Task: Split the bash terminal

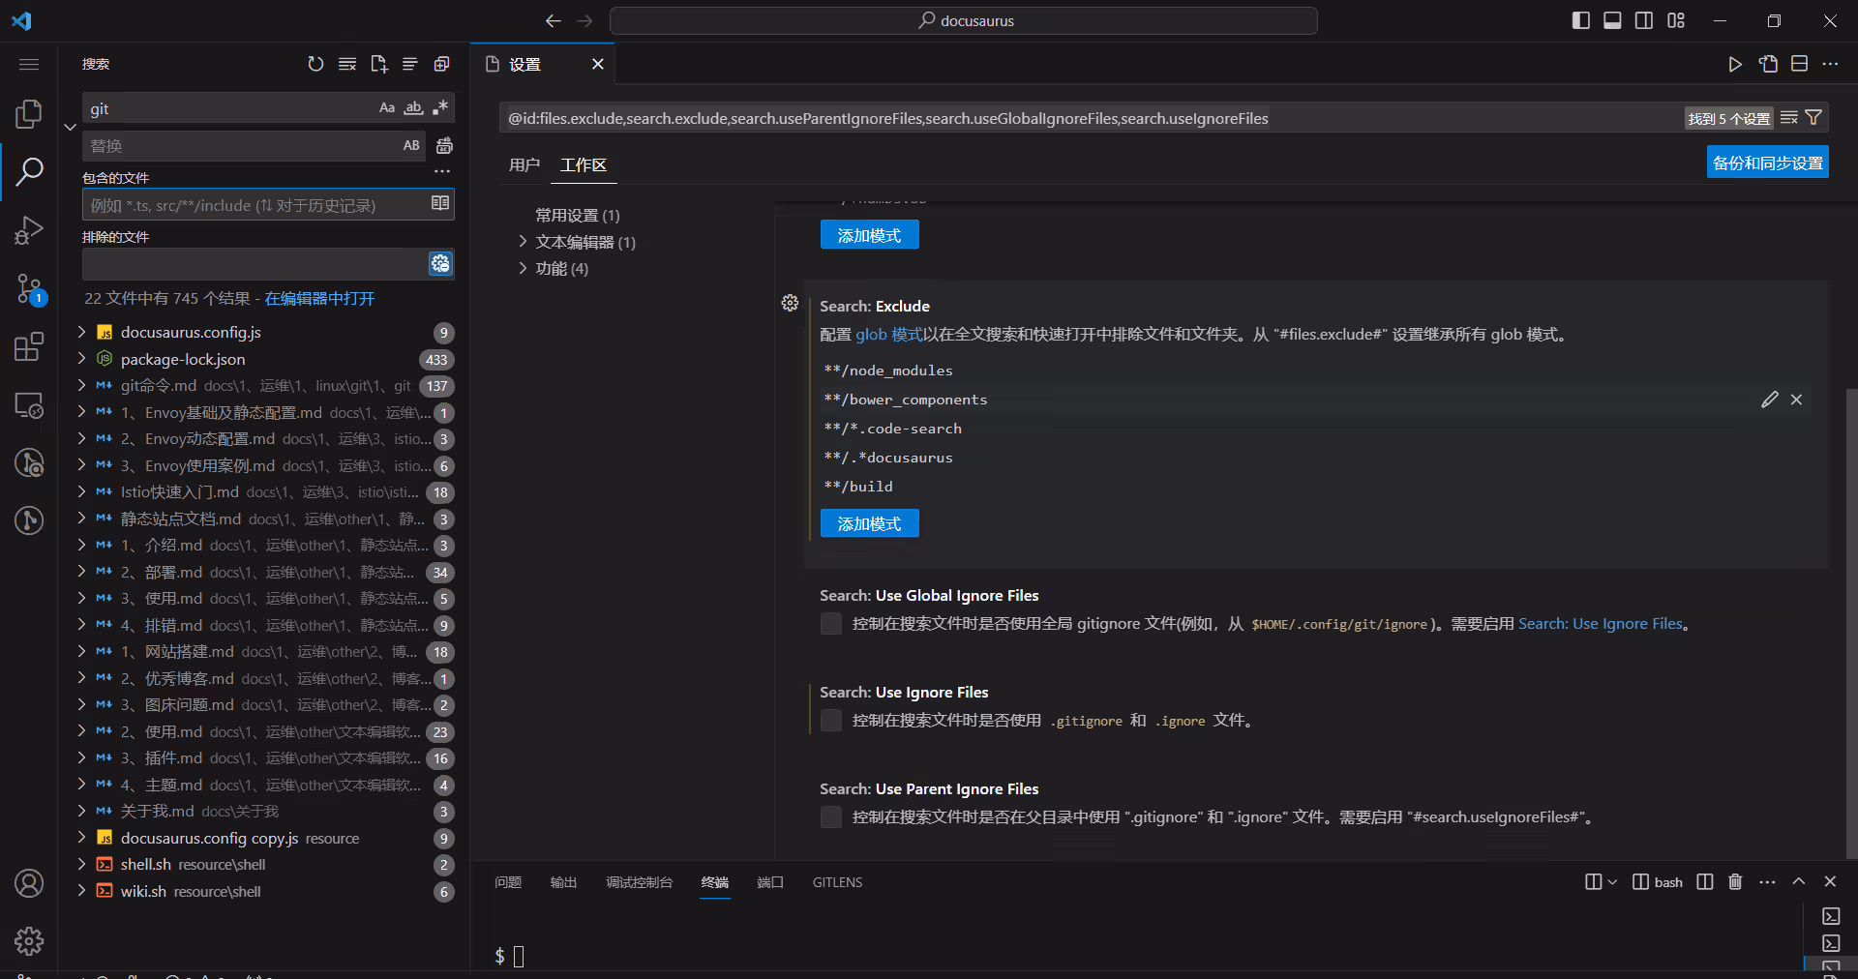Action: tap(1705, 882)
